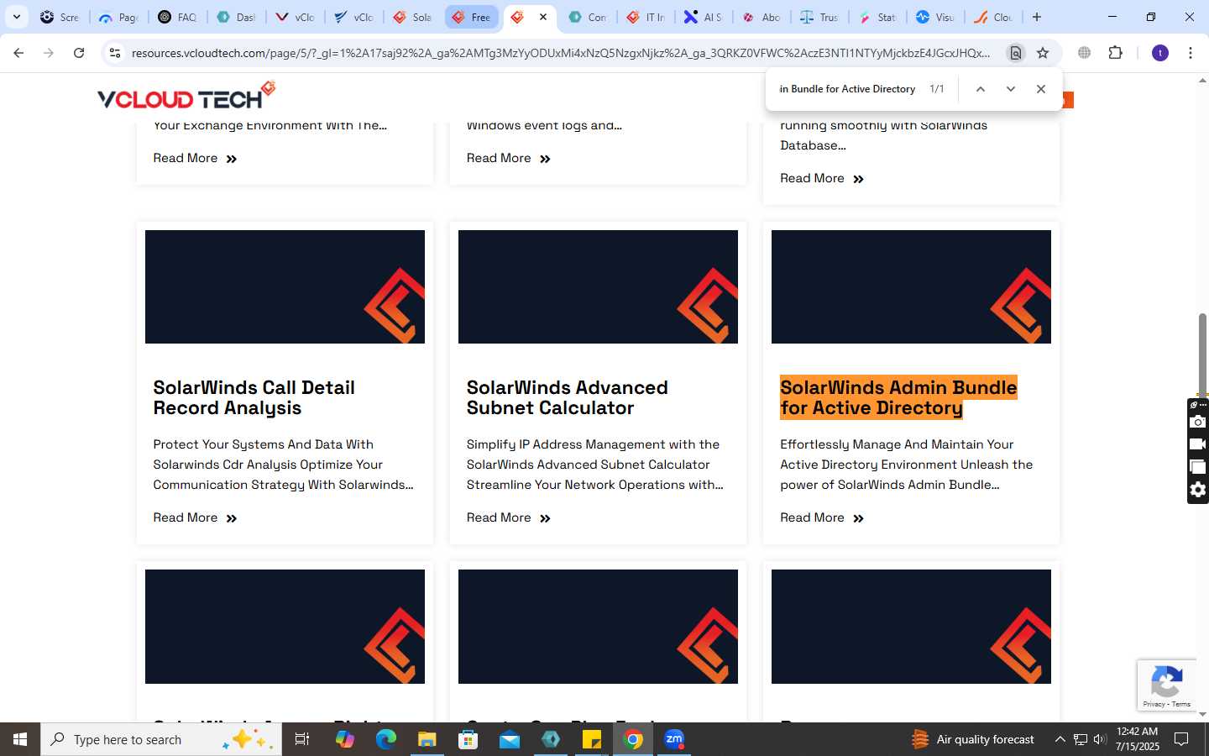Open Zoom from taskbar
The width and height of the screenshot is (1209, 756).
click(x=674, y=739)
